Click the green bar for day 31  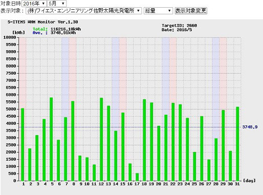click(237, 144)
